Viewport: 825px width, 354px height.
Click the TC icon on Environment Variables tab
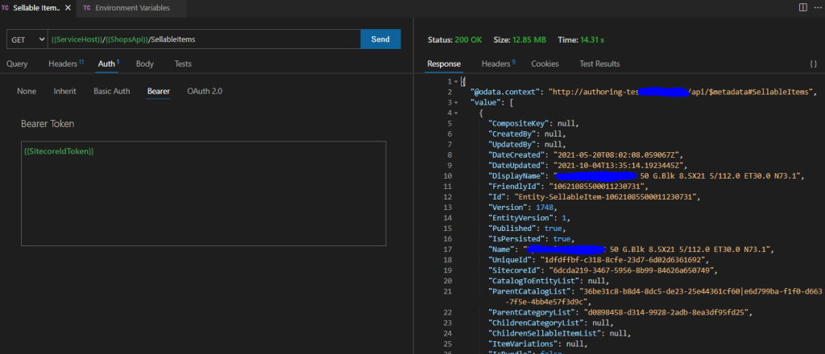[86, 7]
